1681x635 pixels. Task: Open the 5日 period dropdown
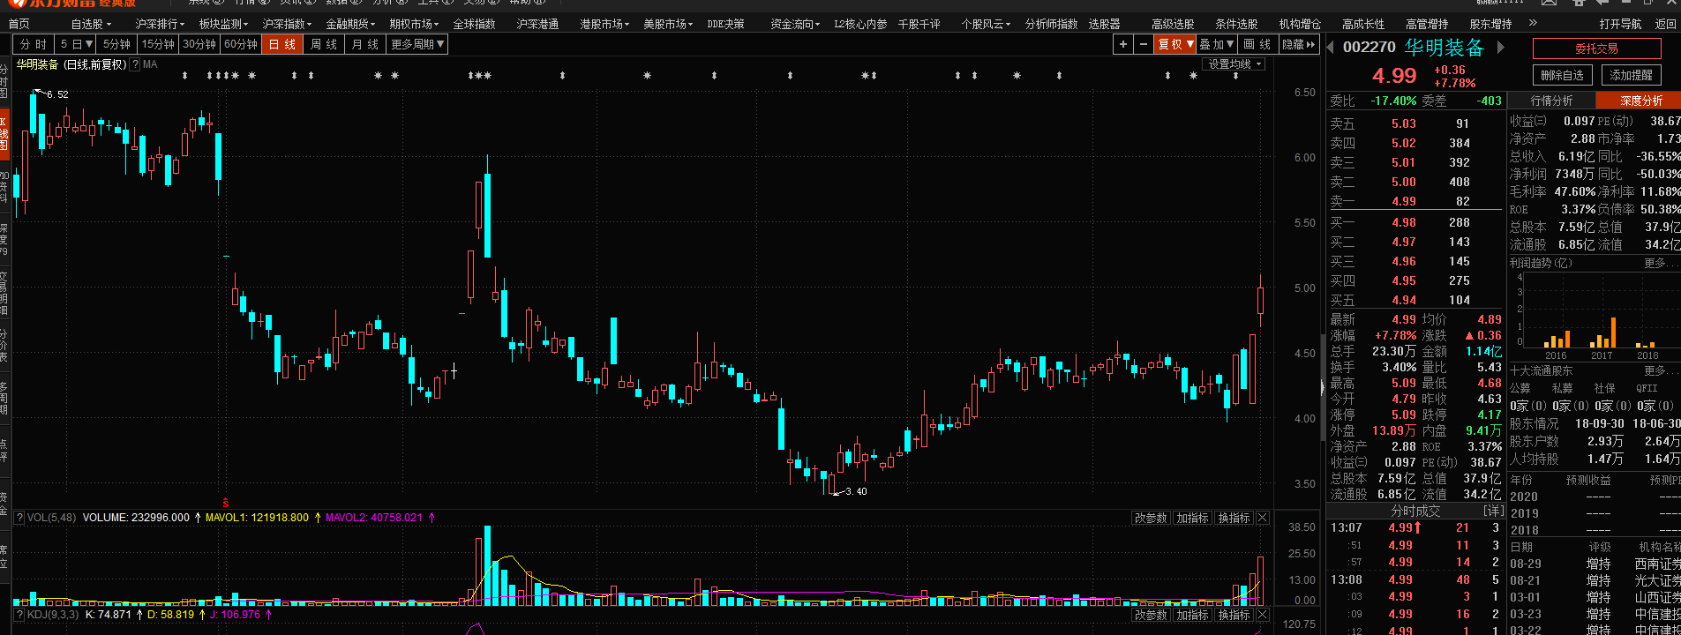tap(76, 44)
